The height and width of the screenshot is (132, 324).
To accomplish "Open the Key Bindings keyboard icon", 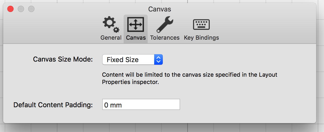I will click(201, 25).
